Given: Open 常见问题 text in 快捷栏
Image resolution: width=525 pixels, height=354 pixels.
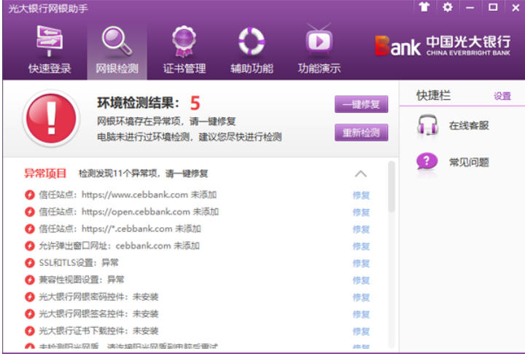Looking at the screenshot, I should [x=469, y=162].
